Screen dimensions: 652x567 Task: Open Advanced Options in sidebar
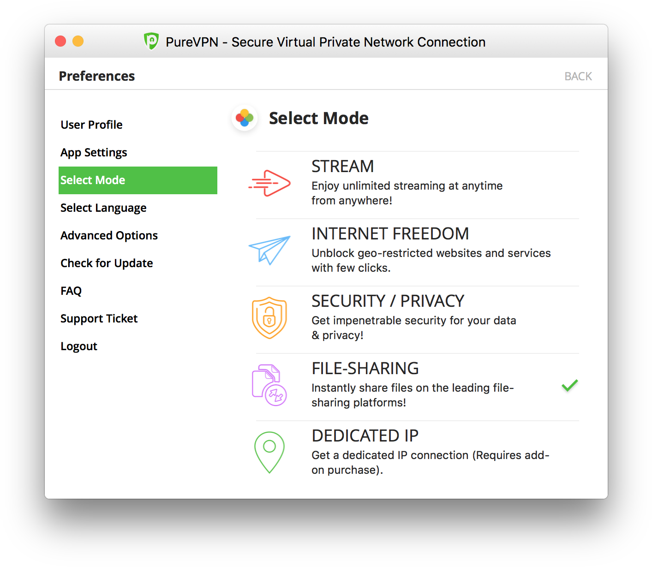click(x=109, y=236)
